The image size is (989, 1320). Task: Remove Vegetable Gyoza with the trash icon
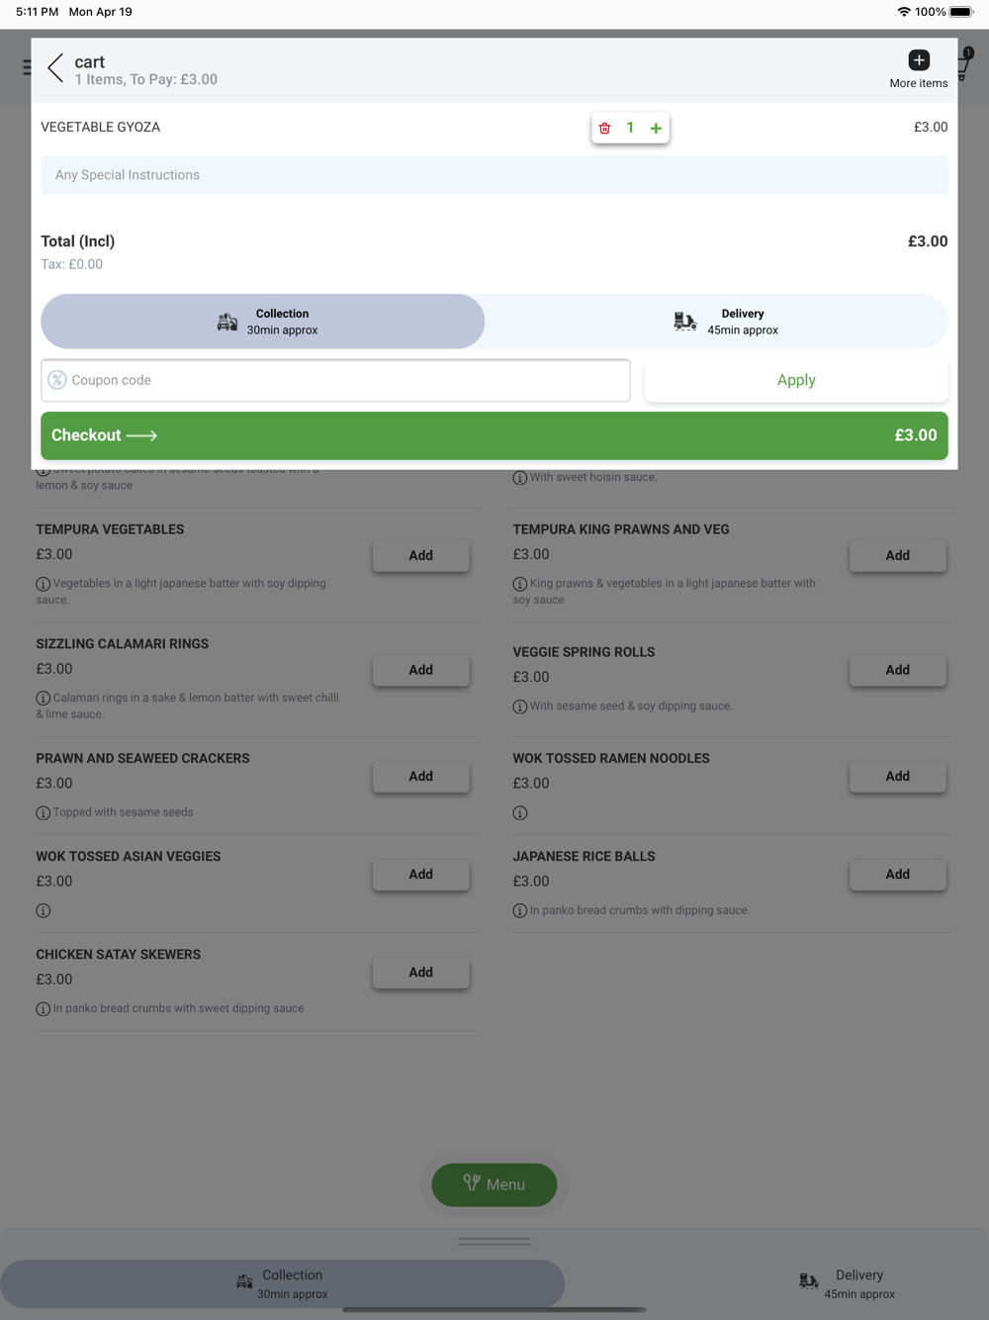tap(605, 128)
